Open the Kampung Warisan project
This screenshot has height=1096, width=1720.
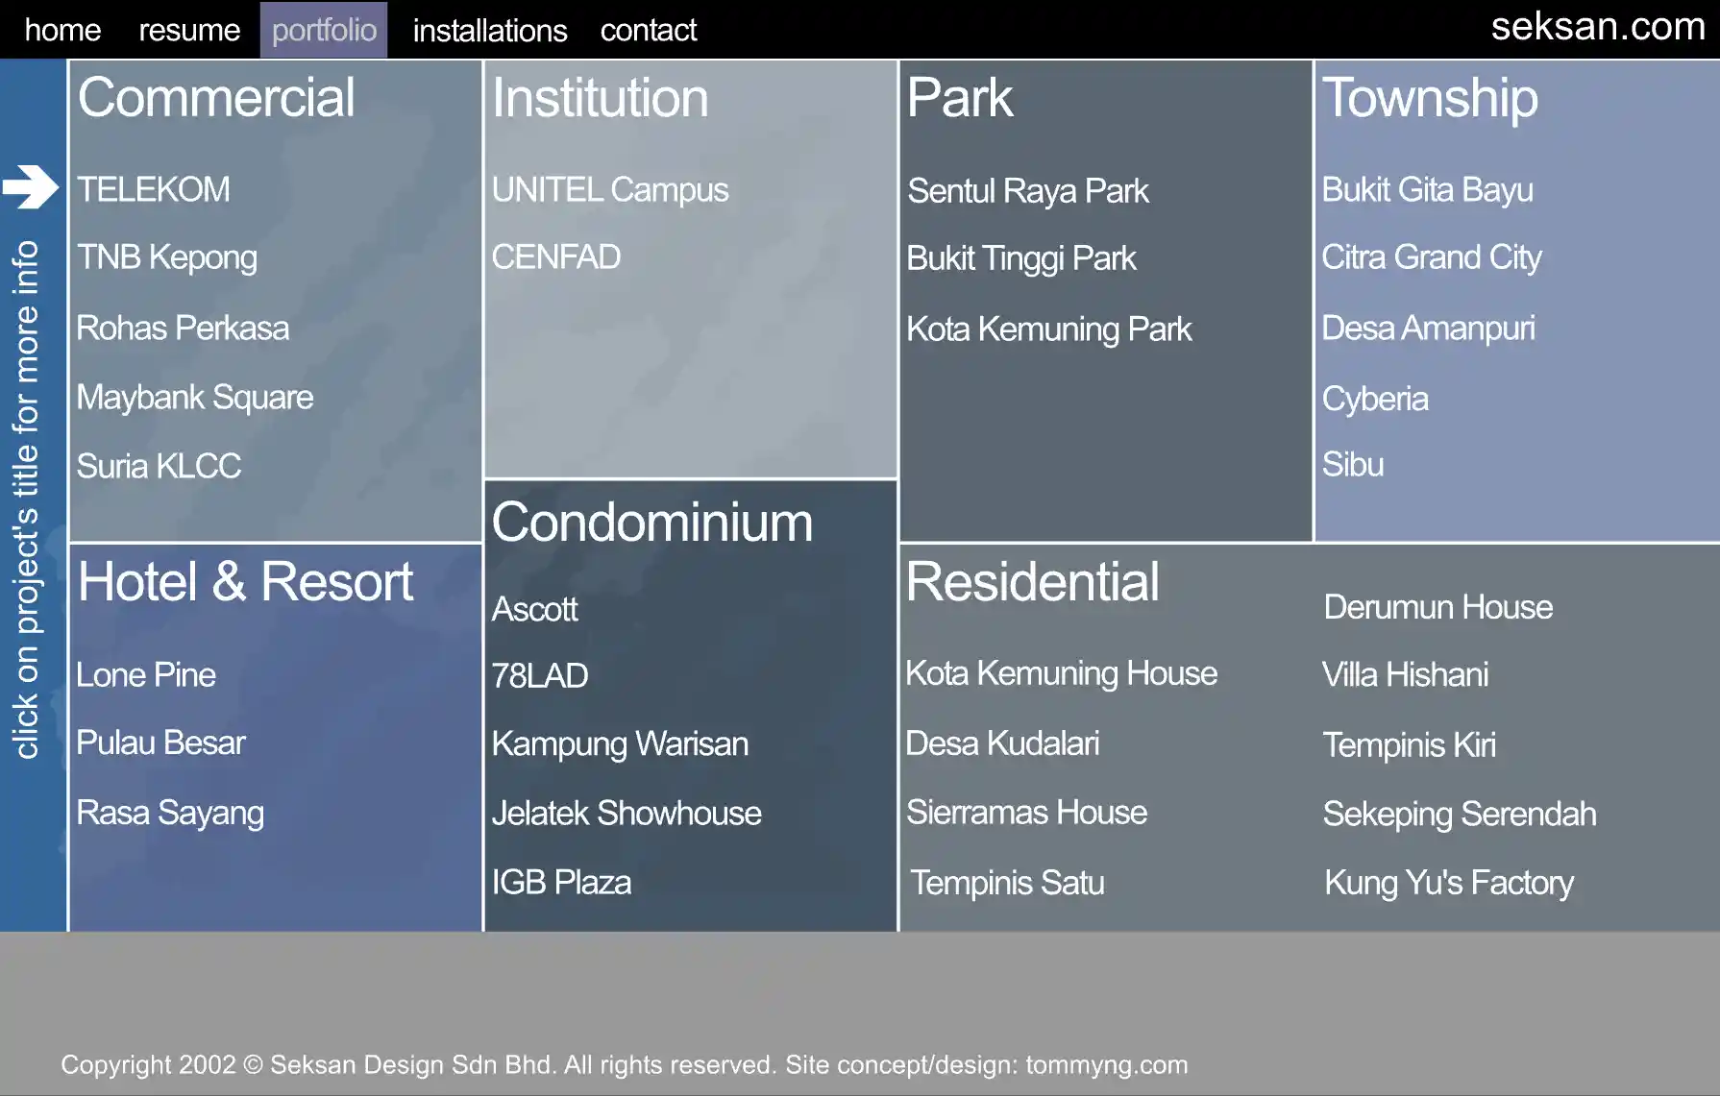pyautogui.click(x=620, y=744)
